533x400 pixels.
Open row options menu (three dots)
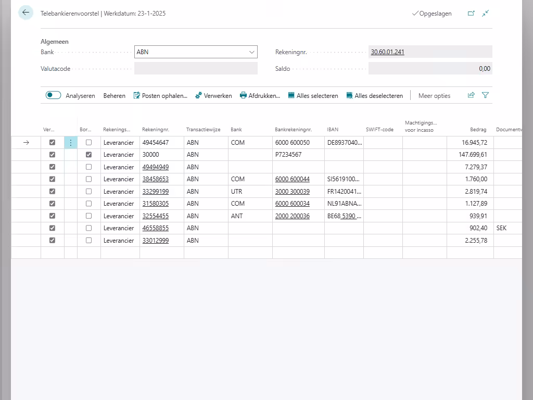71,143
